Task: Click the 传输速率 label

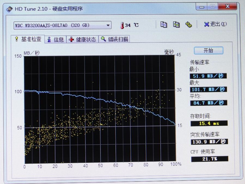Action: pos(200,62)
